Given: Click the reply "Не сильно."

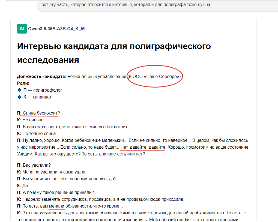Looking at the screenshot, I should pyautogui.click(x=34, y=120).
